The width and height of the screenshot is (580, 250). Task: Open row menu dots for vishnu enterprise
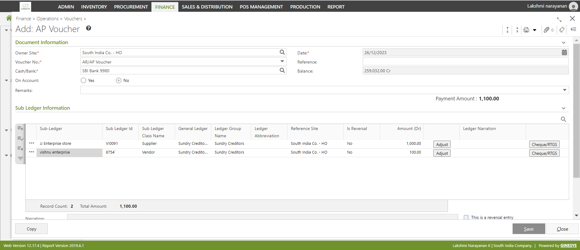click(x=31, y=152)
